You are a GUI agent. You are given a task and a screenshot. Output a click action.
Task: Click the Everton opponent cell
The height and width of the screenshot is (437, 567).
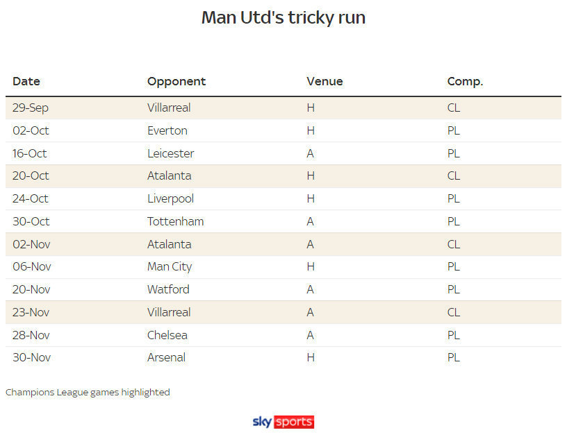pos(167,130)
